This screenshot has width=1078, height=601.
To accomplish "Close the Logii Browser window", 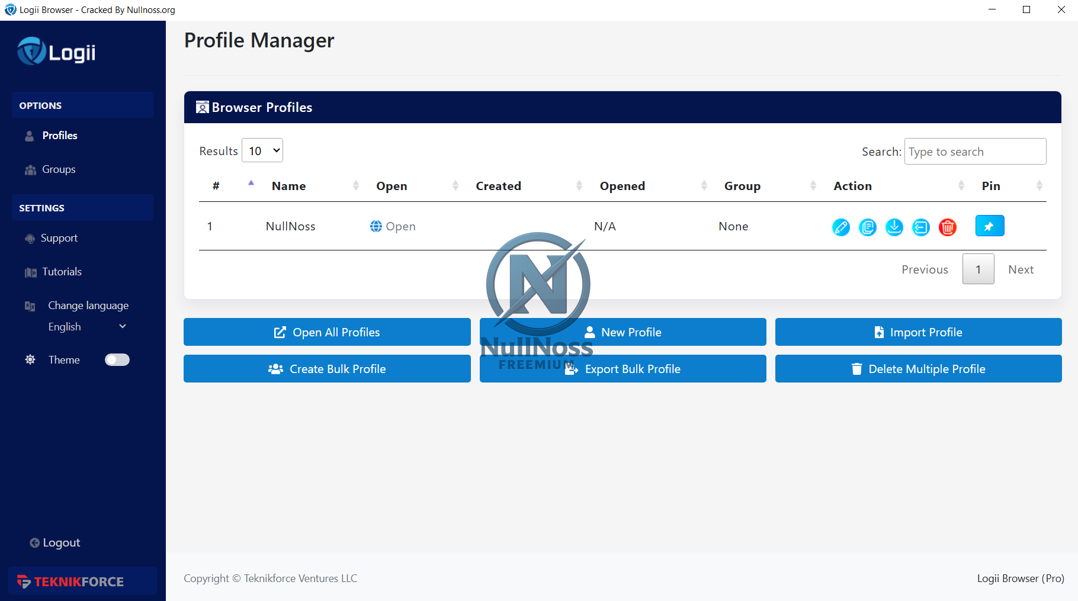I will tap(1061, 9).
